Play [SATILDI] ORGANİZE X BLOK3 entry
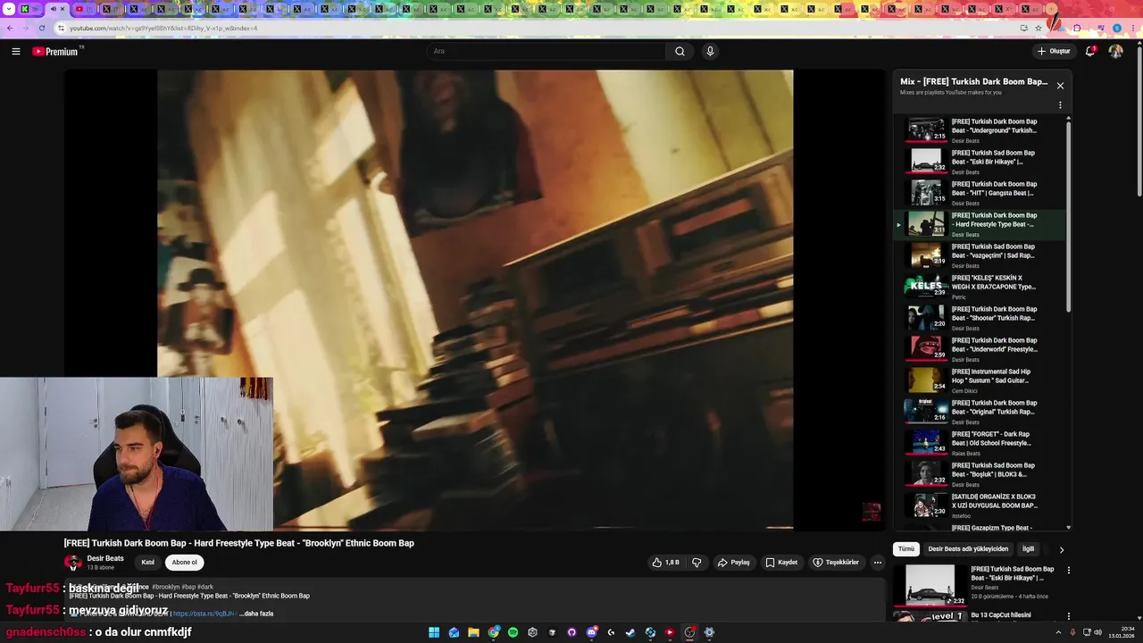This screenshot has width=1143, height=643. click(x=980, y=505)
